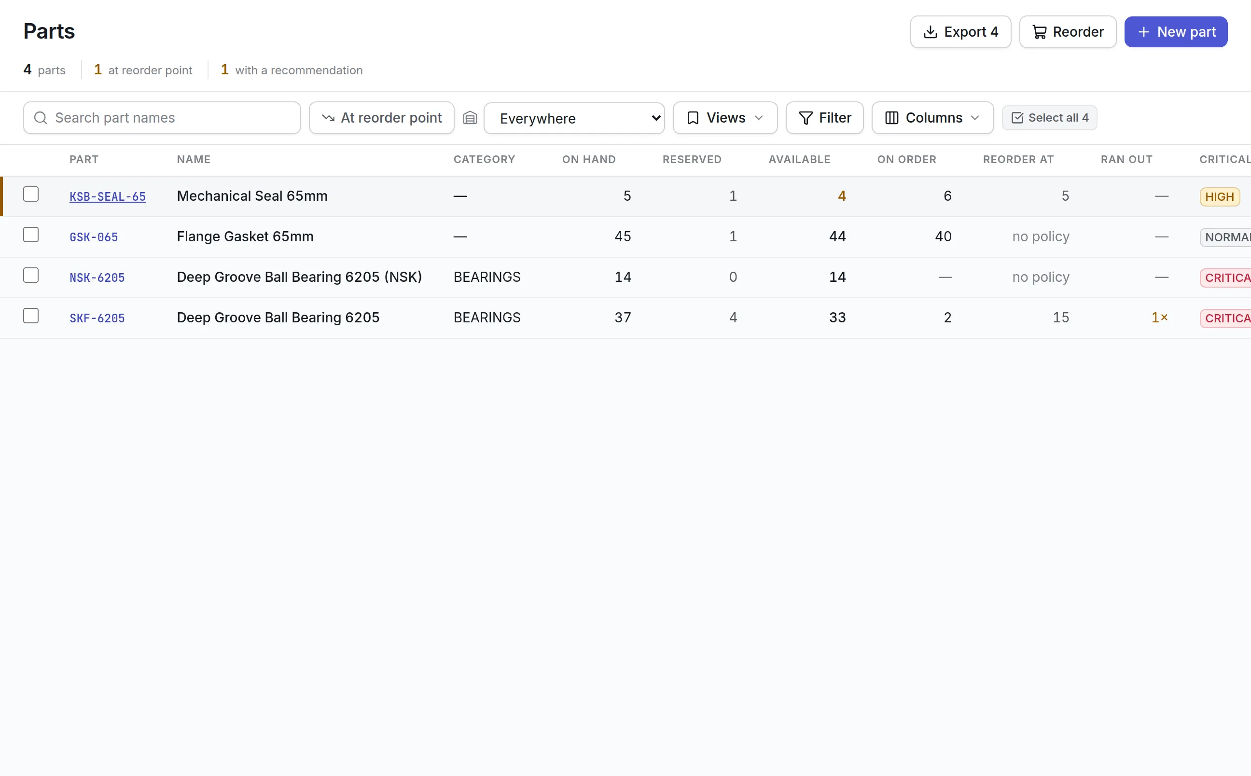Click the funnel icon on Filter

click(x=805, y=118)
